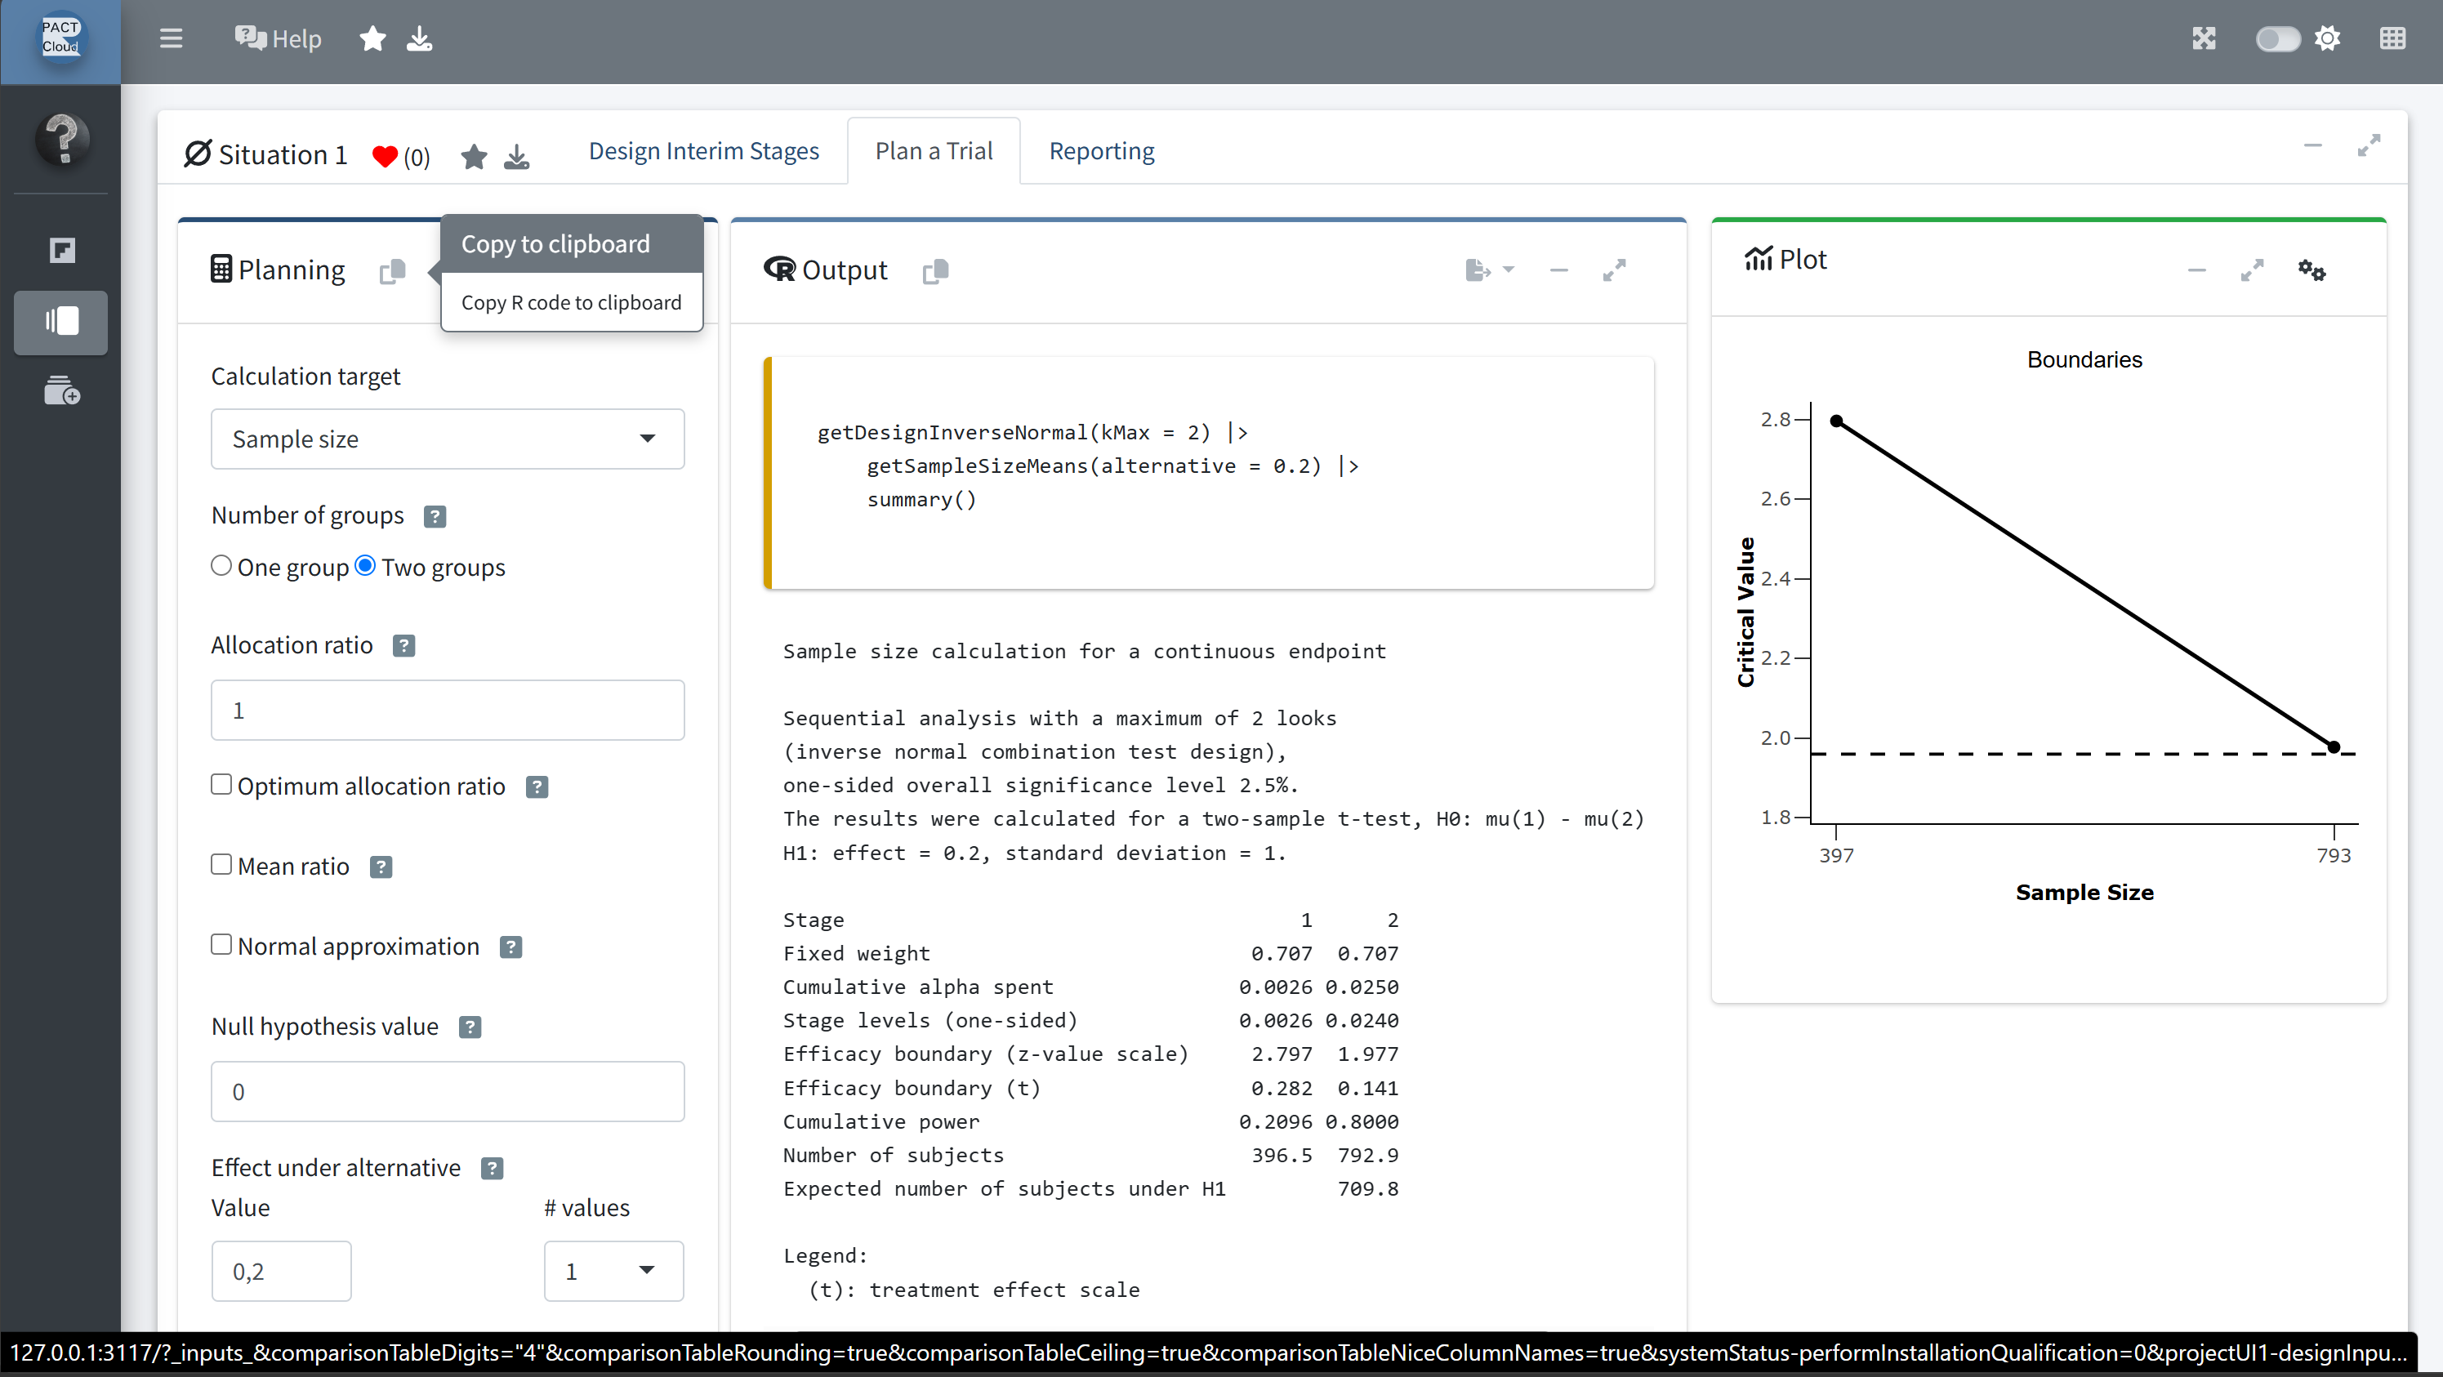Show help for Normal approximation

pos(510,947)
